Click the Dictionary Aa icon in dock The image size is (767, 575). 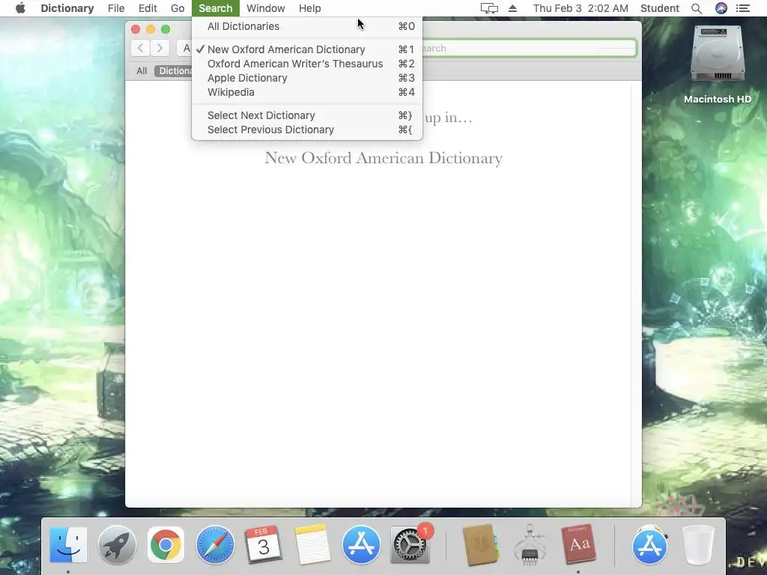579,544
